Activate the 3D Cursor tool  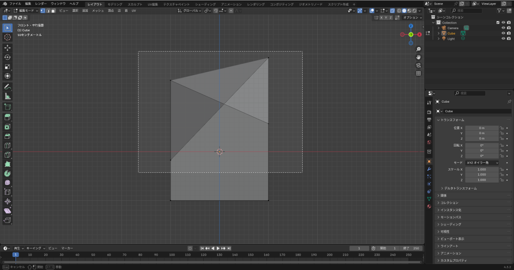pos(8,37)
